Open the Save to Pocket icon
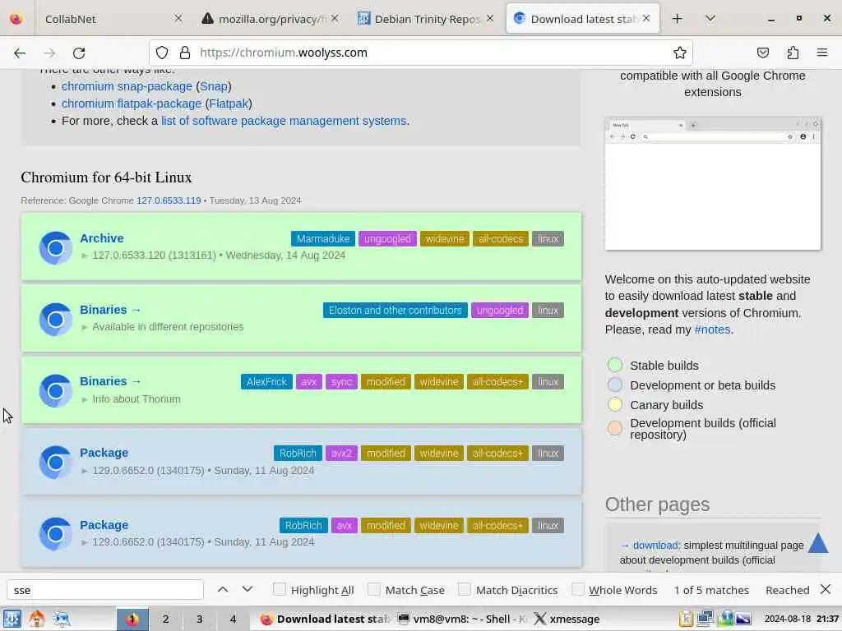Viewport: 842px width, 631px height. point(762,53)
